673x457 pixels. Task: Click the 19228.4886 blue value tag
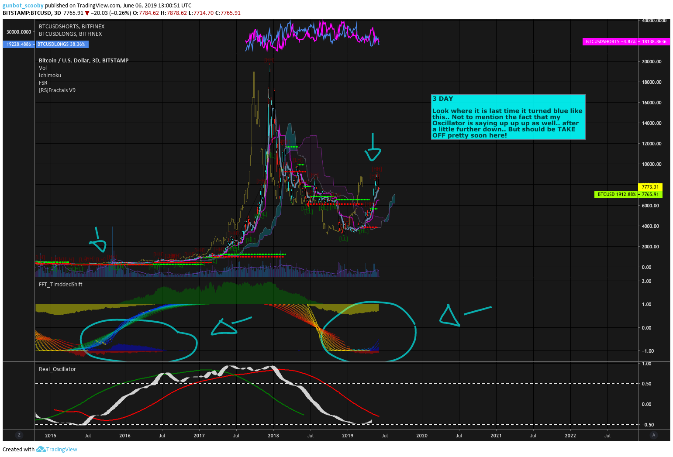click(19, 44)
